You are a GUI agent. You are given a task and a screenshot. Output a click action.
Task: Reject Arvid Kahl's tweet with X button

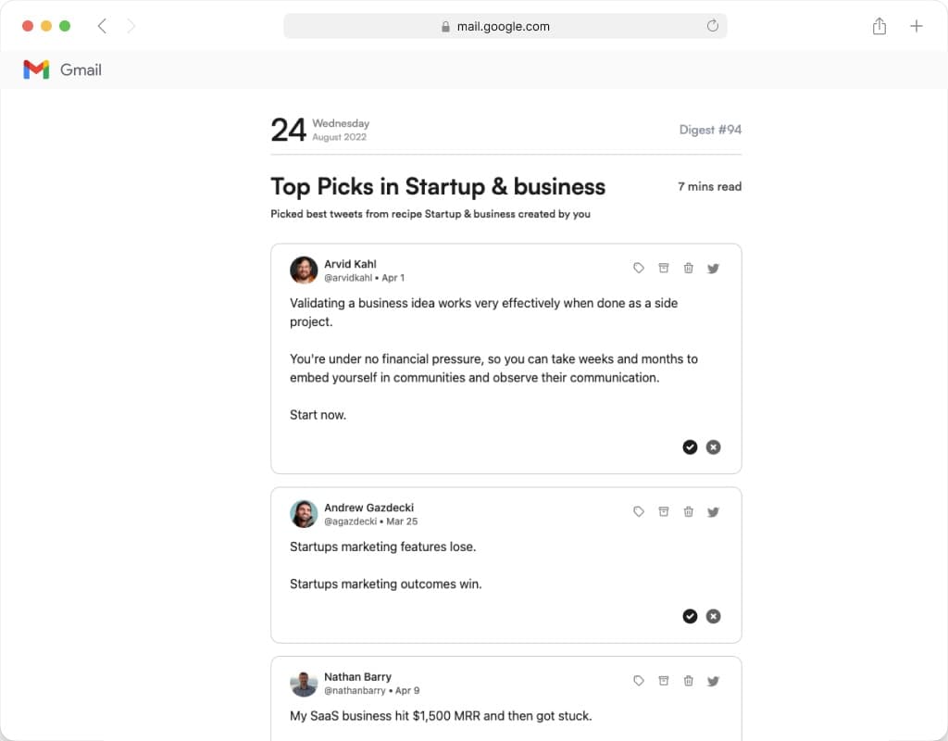[x=713, y=446]
